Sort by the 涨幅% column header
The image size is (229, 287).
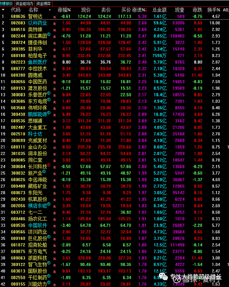tap(64, 10)
